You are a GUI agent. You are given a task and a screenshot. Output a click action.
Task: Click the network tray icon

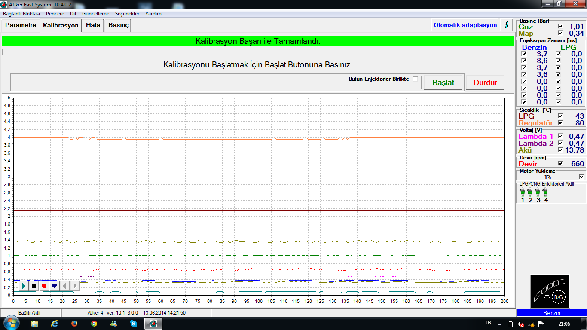[531, 324]
